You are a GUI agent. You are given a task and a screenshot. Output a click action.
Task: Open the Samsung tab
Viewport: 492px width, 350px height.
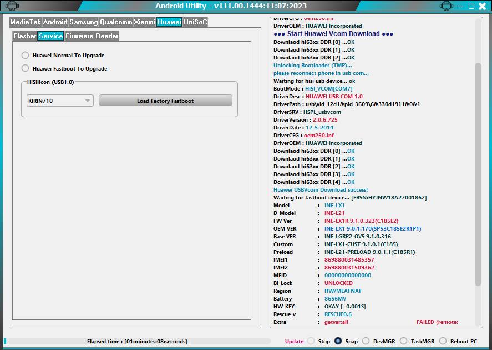pos(83,22)
